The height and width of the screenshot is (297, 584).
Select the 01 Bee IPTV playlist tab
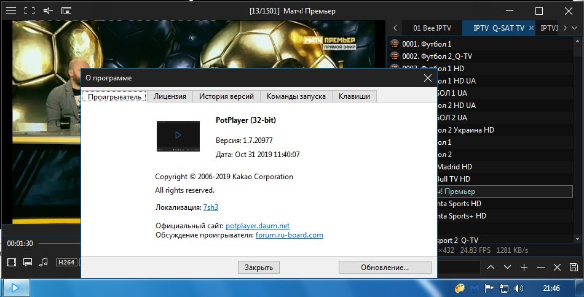(x=432, y=28)
